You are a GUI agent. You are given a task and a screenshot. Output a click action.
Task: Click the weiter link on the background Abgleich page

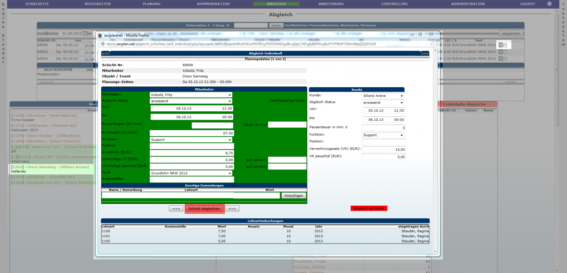click(511, 82)
